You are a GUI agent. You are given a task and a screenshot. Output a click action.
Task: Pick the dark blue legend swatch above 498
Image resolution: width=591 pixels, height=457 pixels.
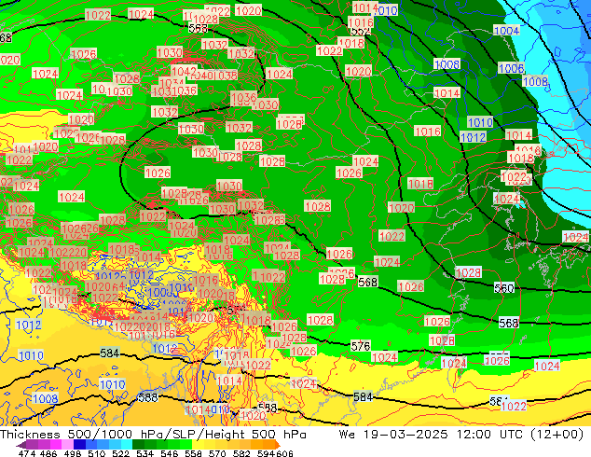79,445
